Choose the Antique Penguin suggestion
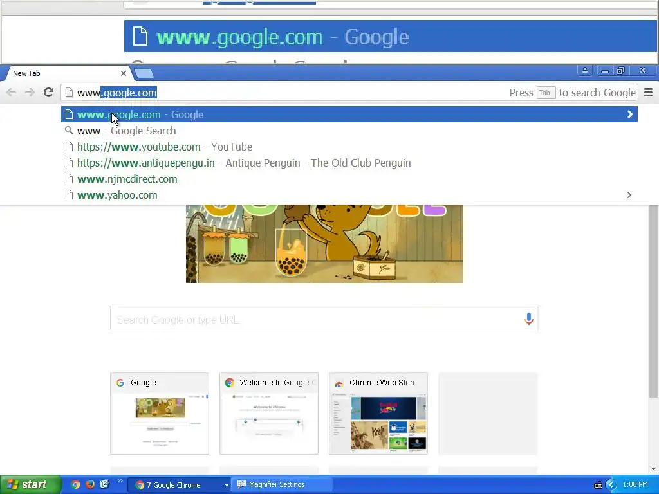 pos(349,163)
